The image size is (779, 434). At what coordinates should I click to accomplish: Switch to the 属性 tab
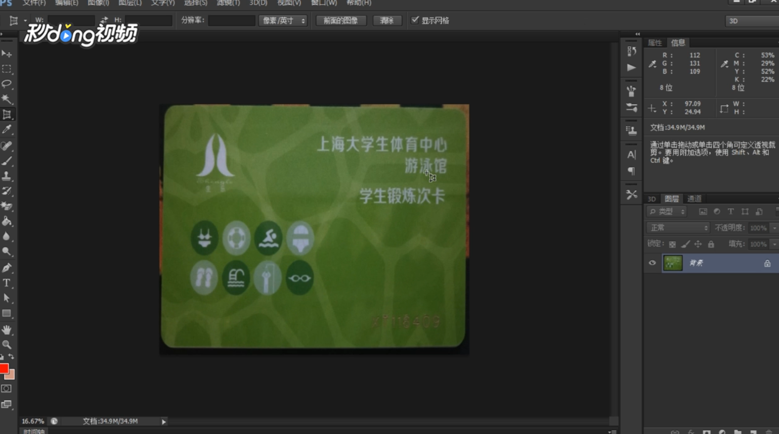(x=655, y=43)
